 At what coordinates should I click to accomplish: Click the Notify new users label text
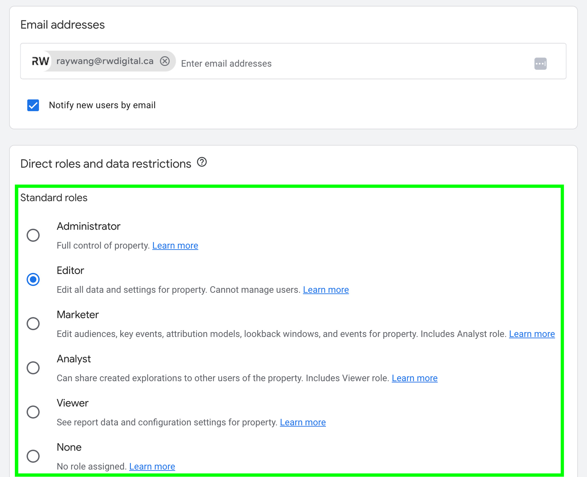[x=102, y=105]
